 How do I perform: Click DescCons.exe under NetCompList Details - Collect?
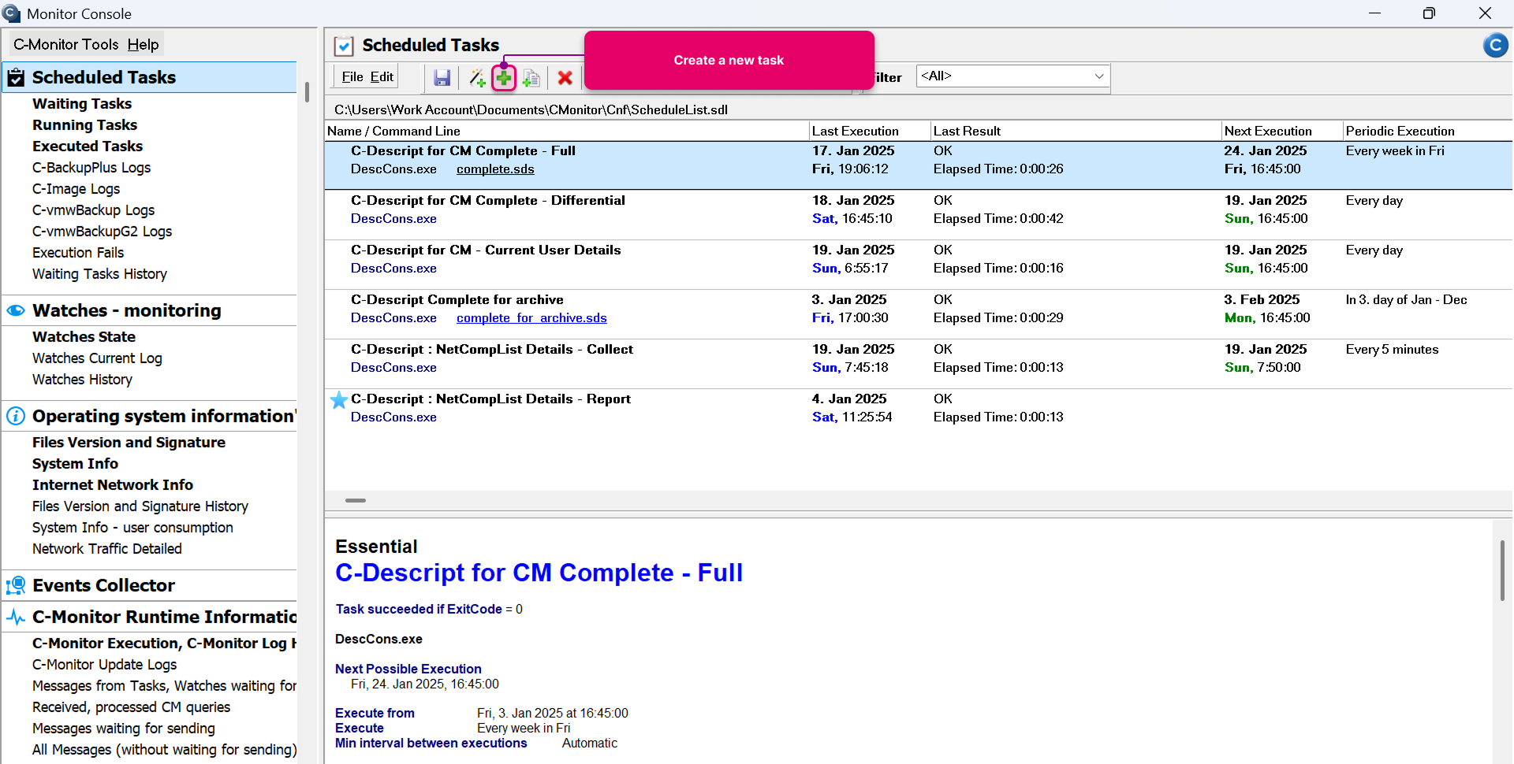click(x=393, y=367)
